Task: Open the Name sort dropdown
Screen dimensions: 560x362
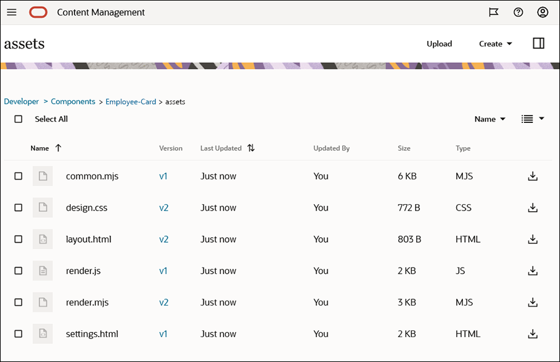Action: 490,119
